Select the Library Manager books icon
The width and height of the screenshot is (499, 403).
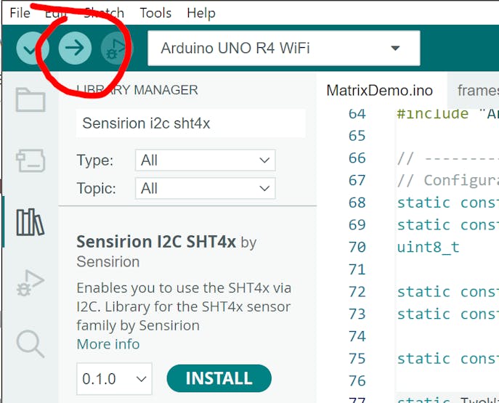click(31, 222)
